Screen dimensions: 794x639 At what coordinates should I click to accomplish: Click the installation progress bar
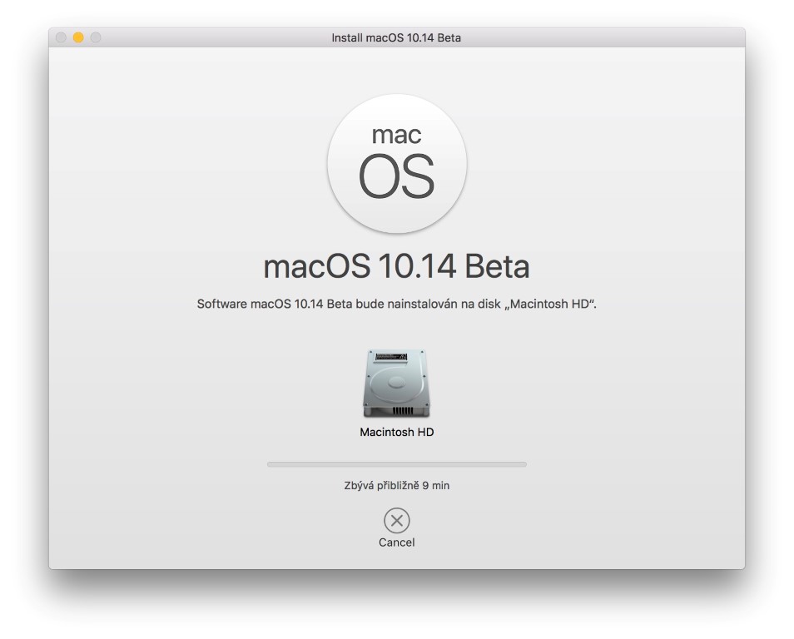[396, 464]
